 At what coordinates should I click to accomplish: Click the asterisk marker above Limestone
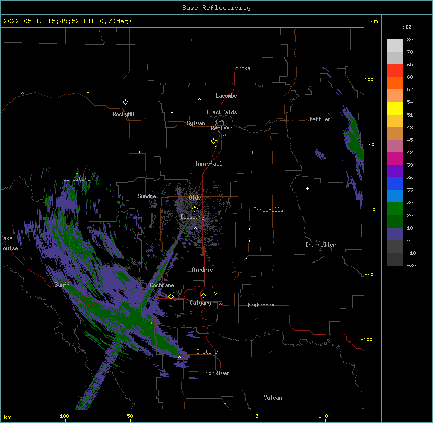[x=77, y=174]
